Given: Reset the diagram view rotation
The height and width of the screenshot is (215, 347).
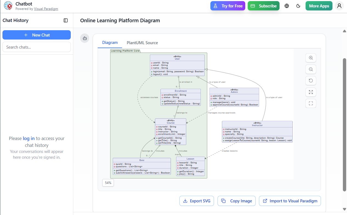Looking at the screenshot, I should (x=311, y=80).
